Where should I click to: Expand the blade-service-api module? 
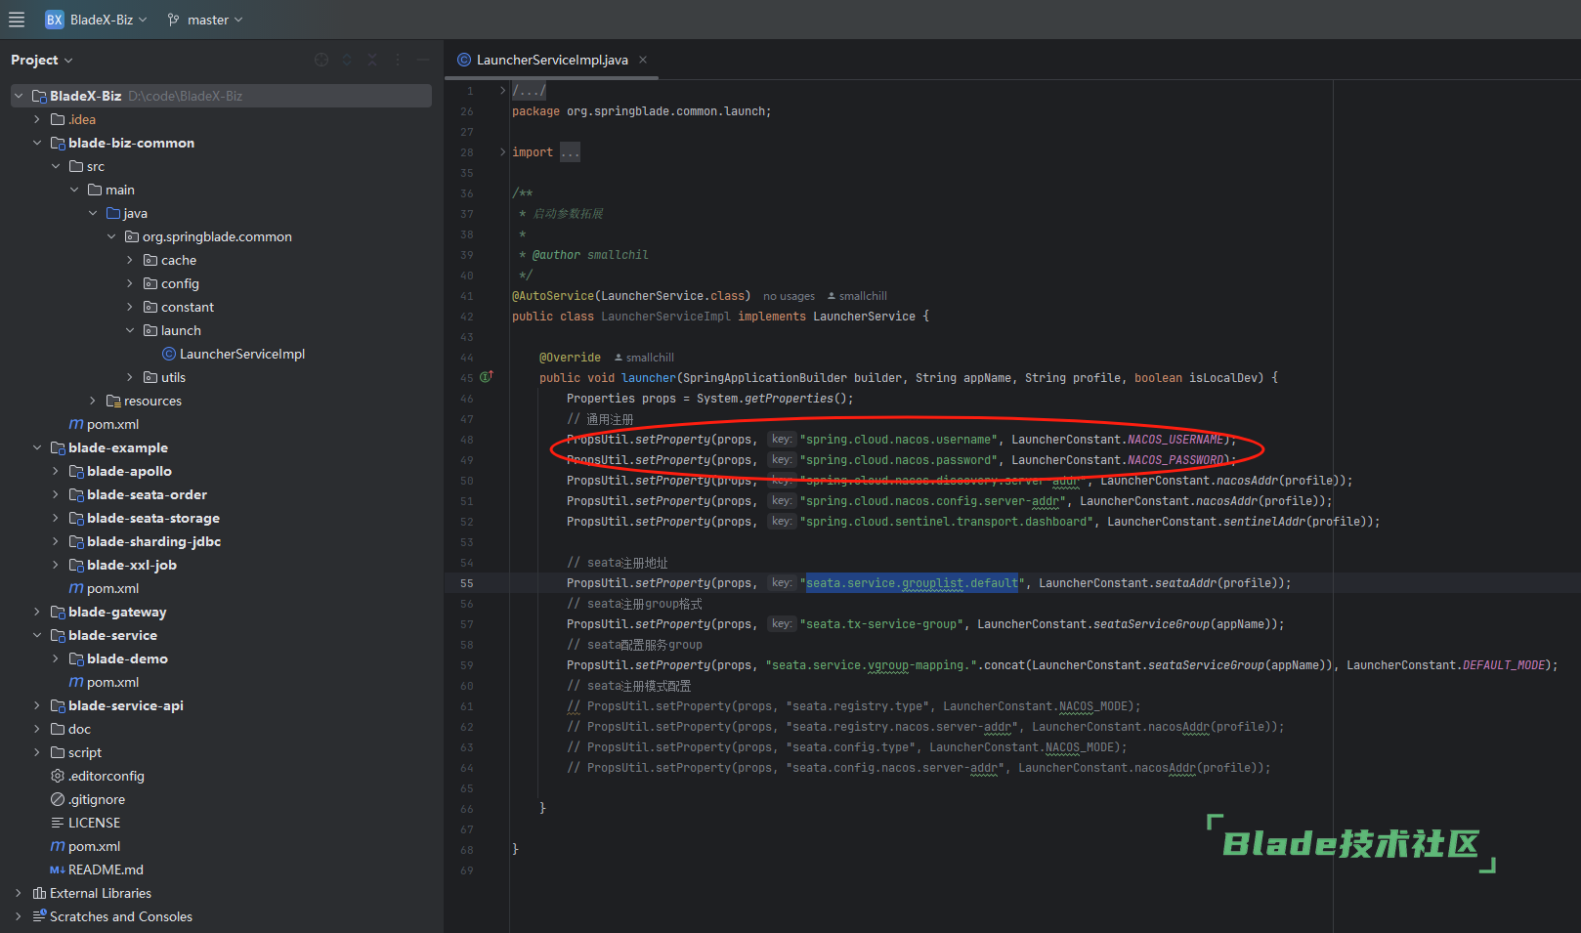(37, 705)
